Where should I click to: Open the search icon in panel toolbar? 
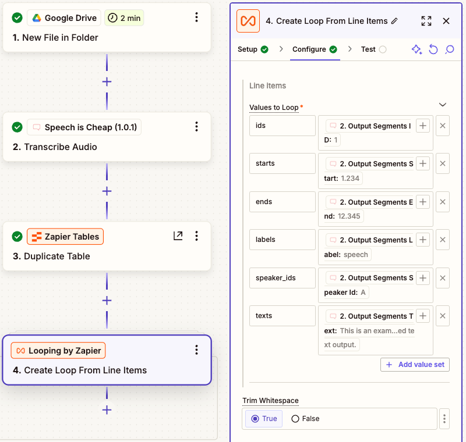[x=449, y=49]
